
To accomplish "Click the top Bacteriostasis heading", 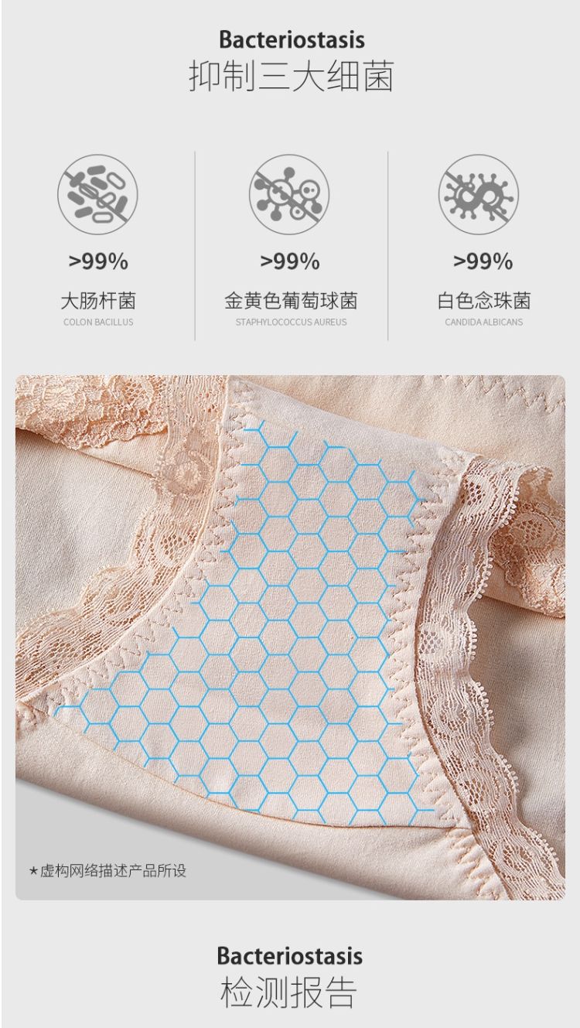I will click(x=292, y=39).
